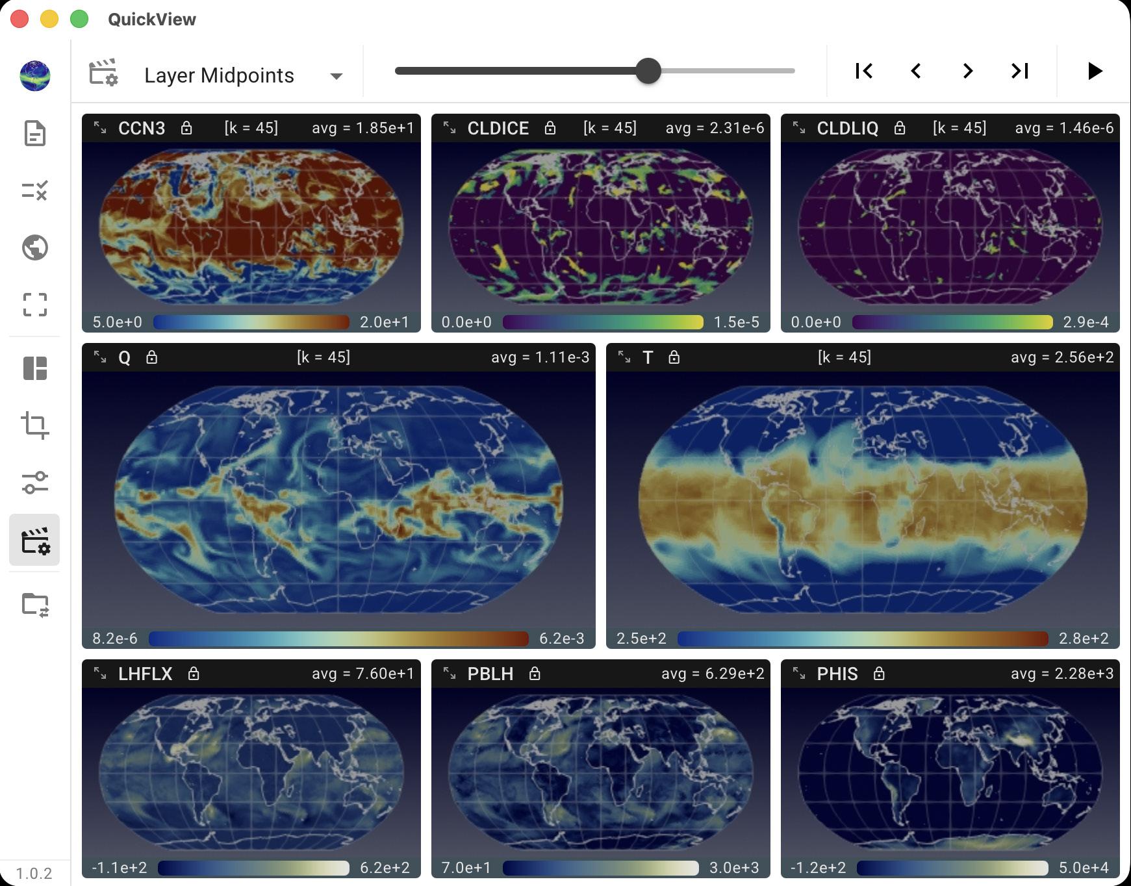Click the folder swap icon in sidebar
Viewport: 1131px width, 886px height.
pyautogui.click(x=35, y=605)
